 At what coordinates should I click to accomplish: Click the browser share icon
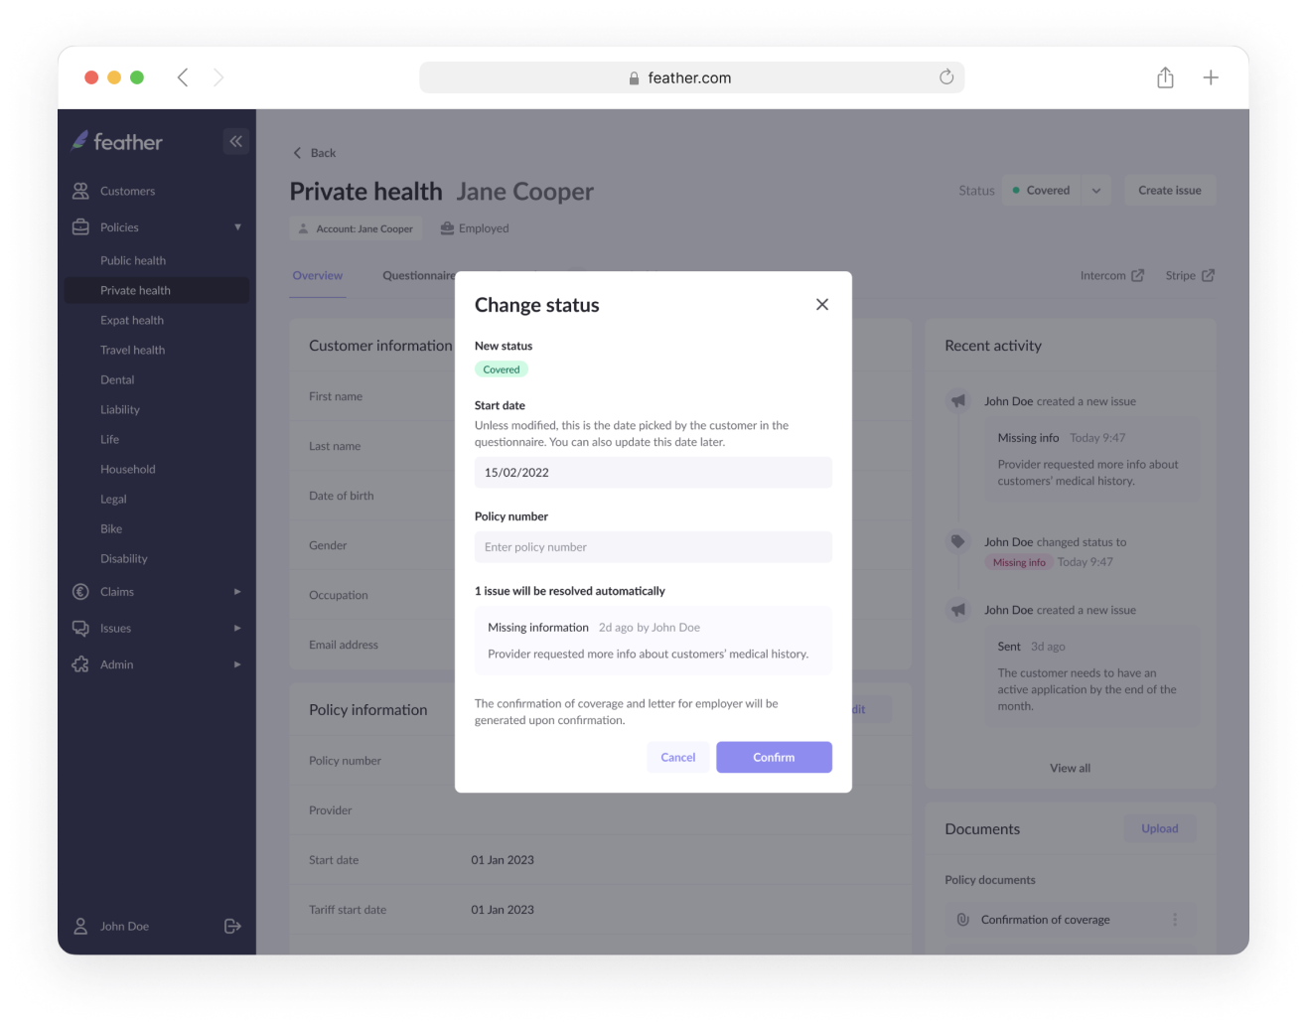pos(1165,77)
